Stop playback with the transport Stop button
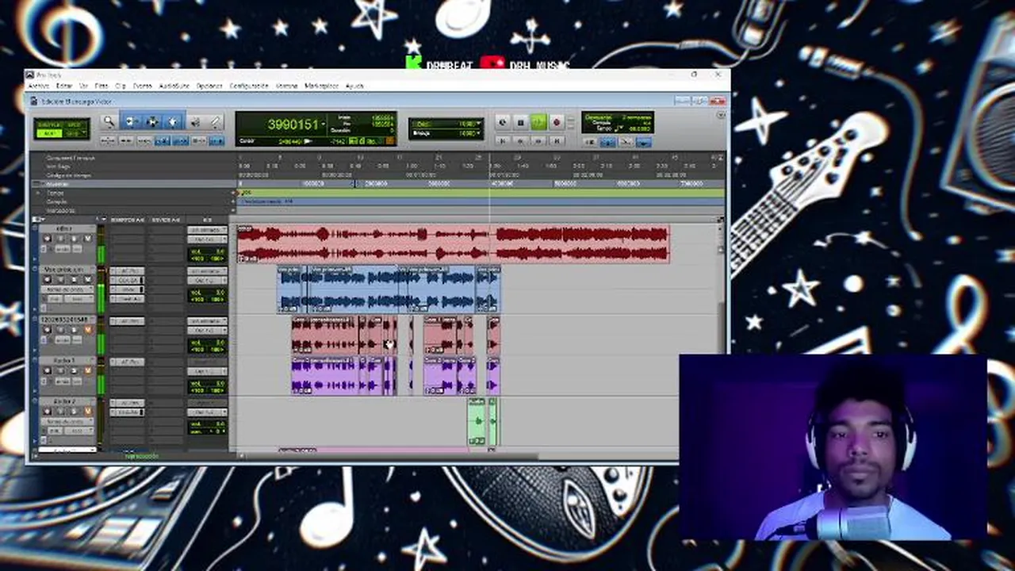 point(521,122)
